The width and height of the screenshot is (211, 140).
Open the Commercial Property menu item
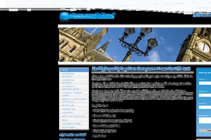(74, 82)
